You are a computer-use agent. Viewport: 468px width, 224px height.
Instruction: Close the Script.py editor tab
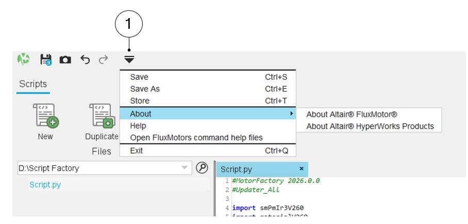point(302,169)
